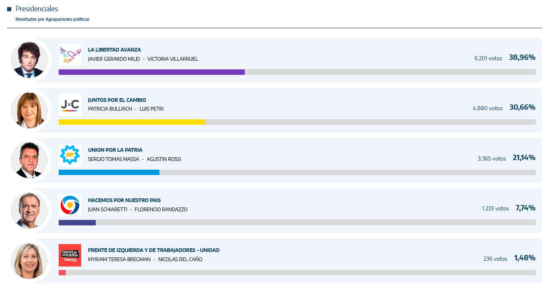Click the small square icon beside Presidenciales
This screenshot has height=289, width=542.
9,9
